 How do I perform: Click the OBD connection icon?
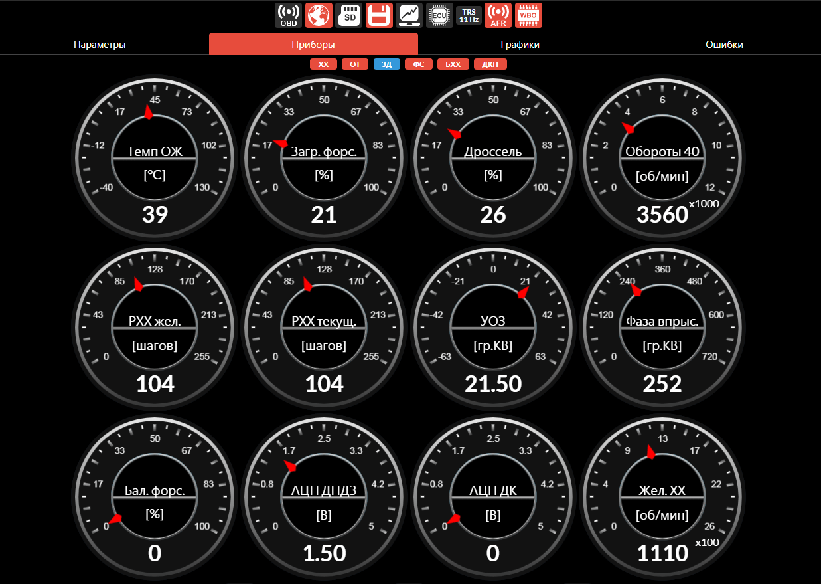[289, 15]
